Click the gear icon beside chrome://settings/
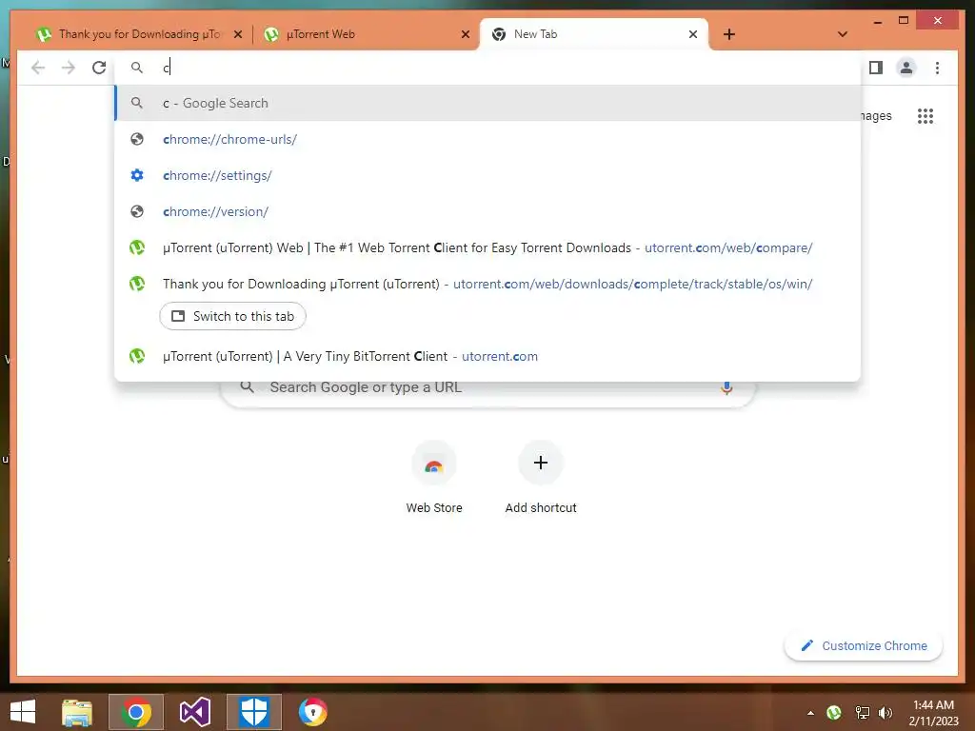Image resolution: width=975 pixels, height=731 pixels. point(137,175)
